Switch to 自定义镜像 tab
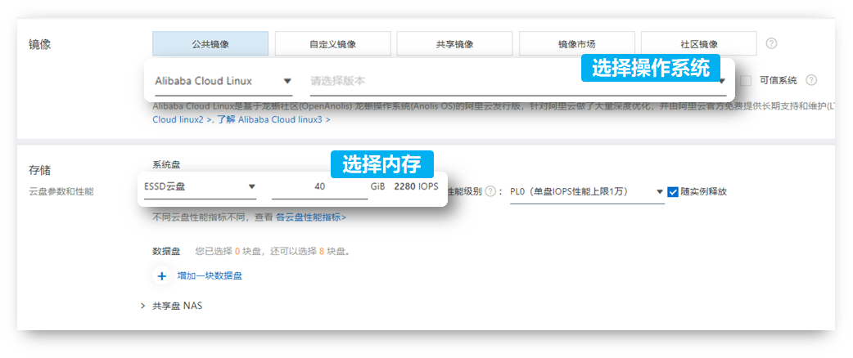 [x=332, y=43]
